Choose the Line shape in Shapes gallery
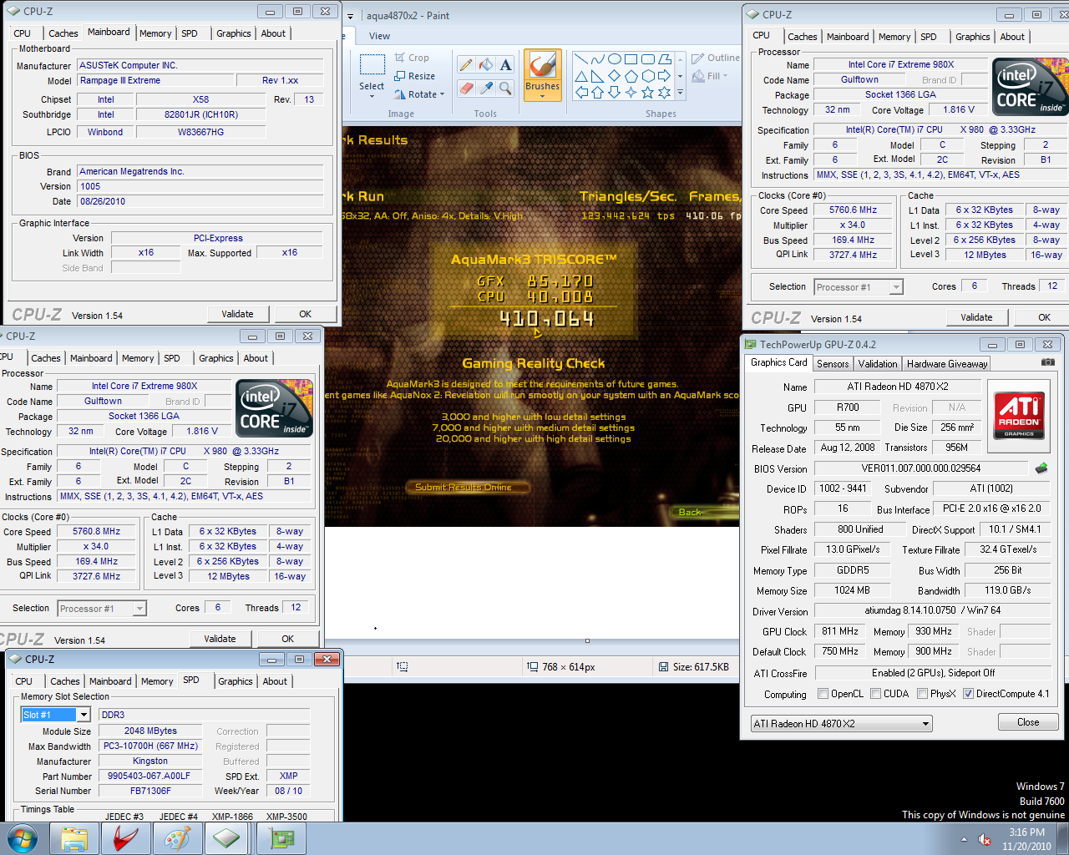 (580, 59)
